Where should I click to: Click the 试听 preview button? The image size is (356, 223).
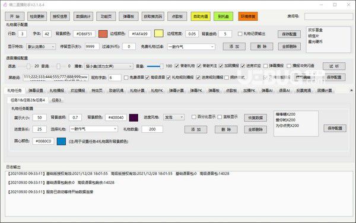pyautogui.click(x=334, y=66)
